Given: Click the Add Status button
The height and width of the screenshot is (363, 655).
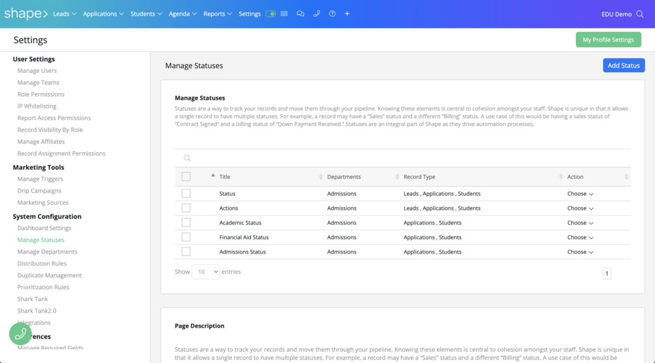Looking at the screenshot, I should [x=624, y=65].
